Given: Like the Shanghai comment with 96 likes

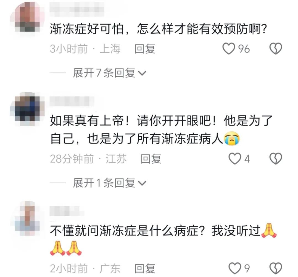Looking at the screenshot, I should [x=229, y=49].
